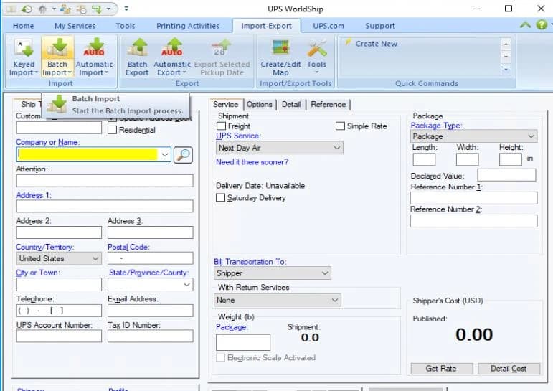Viewport: 553px width, 391px height.
Task: Expand the gear dropdown arrow in quick toolbar
Action: pyautogui.click(x=54, y=9)
